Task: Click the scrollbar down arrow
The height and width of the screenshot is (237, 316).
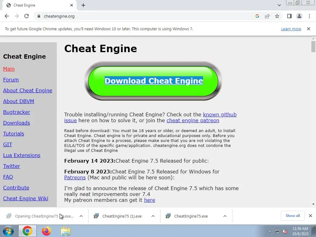Action: click(313, 204)
